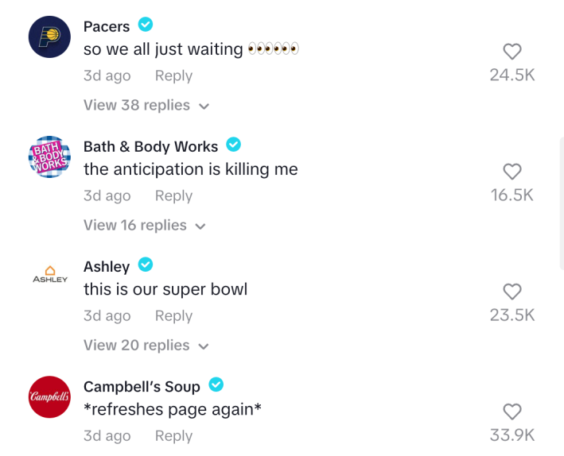Expand View 16 replies
The image size is (564, 456).
click(144, 225)
